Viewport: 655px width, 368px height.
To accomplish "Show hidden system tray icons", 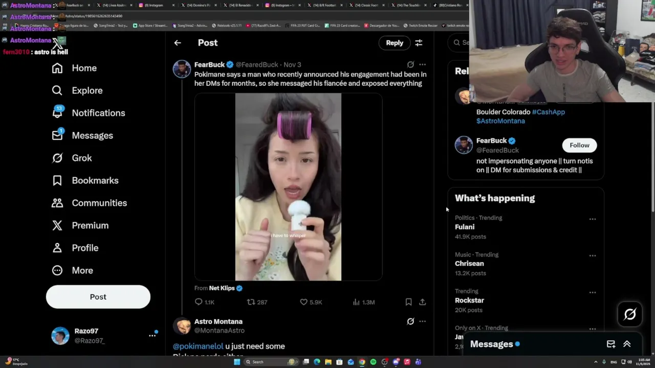I will click(x=596, y=362).
